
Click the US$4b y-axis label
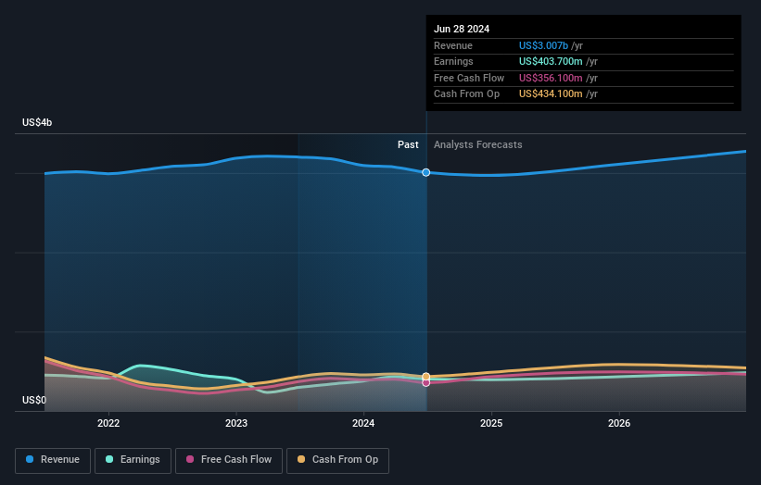37,122
